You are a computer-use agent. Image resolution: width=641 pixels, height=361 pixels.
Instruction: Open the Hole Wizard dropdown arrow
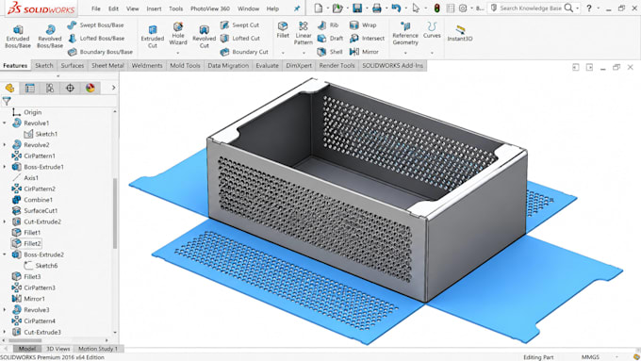178,53
